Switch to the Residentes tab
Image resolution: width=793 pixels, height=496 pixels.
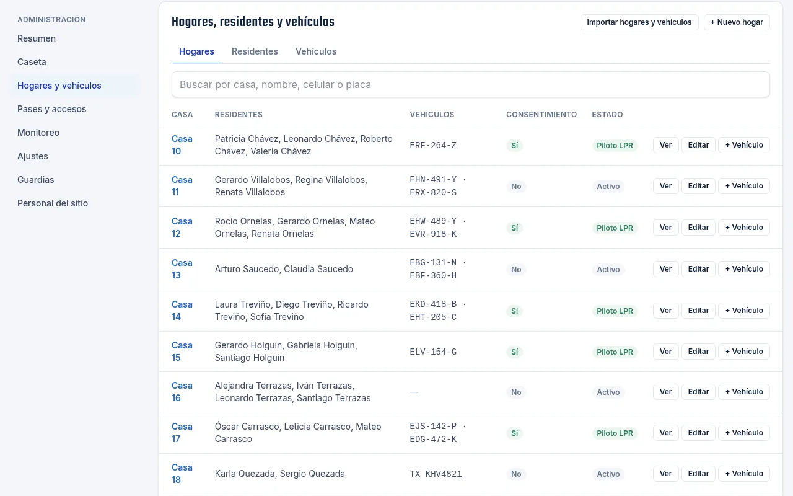tap(255, 51)
